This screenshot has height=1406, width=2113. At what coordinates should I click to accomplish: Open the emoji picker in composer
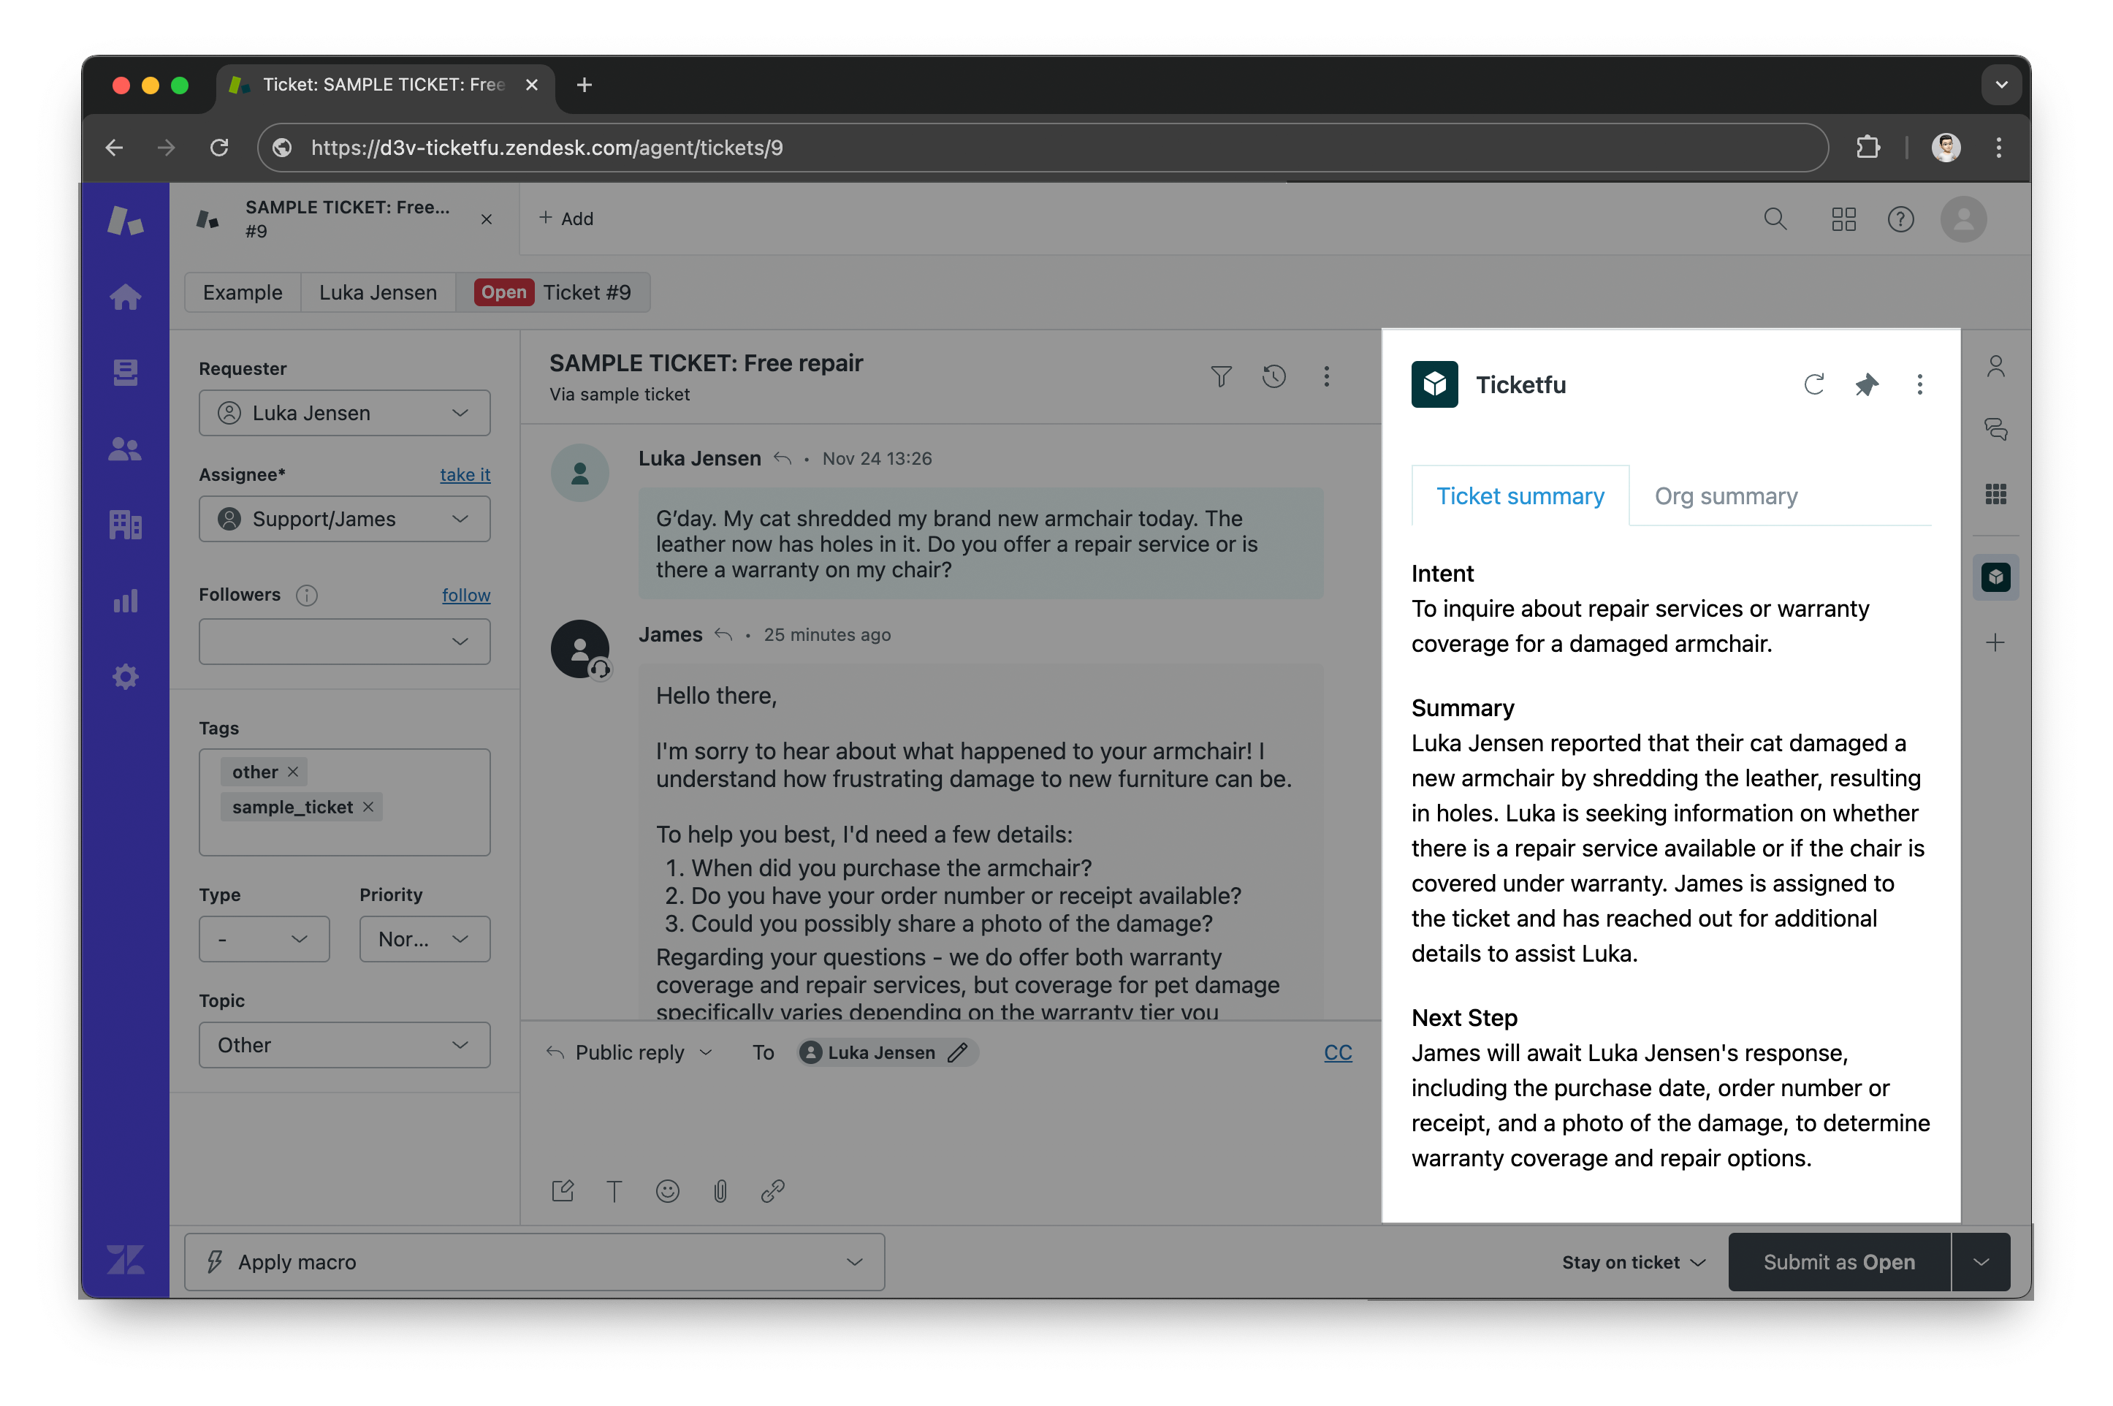[x=667, y=1191]
